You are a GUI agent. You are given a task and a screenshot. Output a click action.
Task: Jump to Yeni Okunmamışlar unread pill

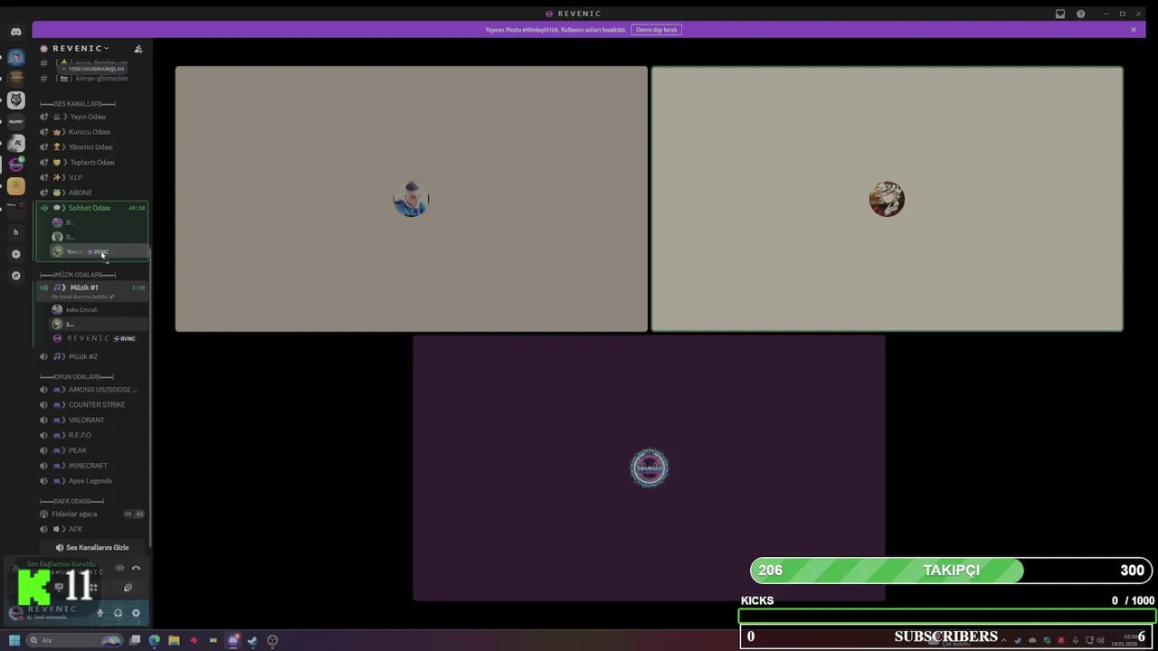(92, 69)
